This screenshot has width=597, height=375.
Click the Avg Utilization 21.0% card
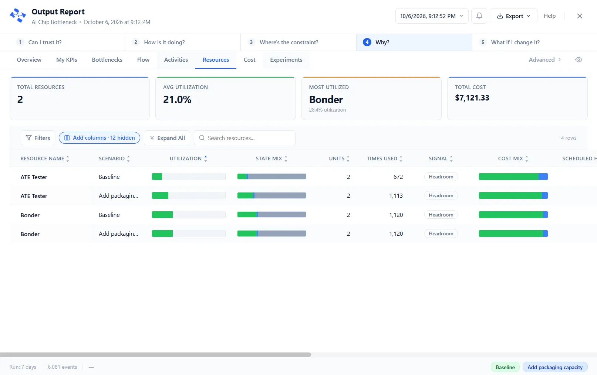pyautogui.click(x=226, y=98)
